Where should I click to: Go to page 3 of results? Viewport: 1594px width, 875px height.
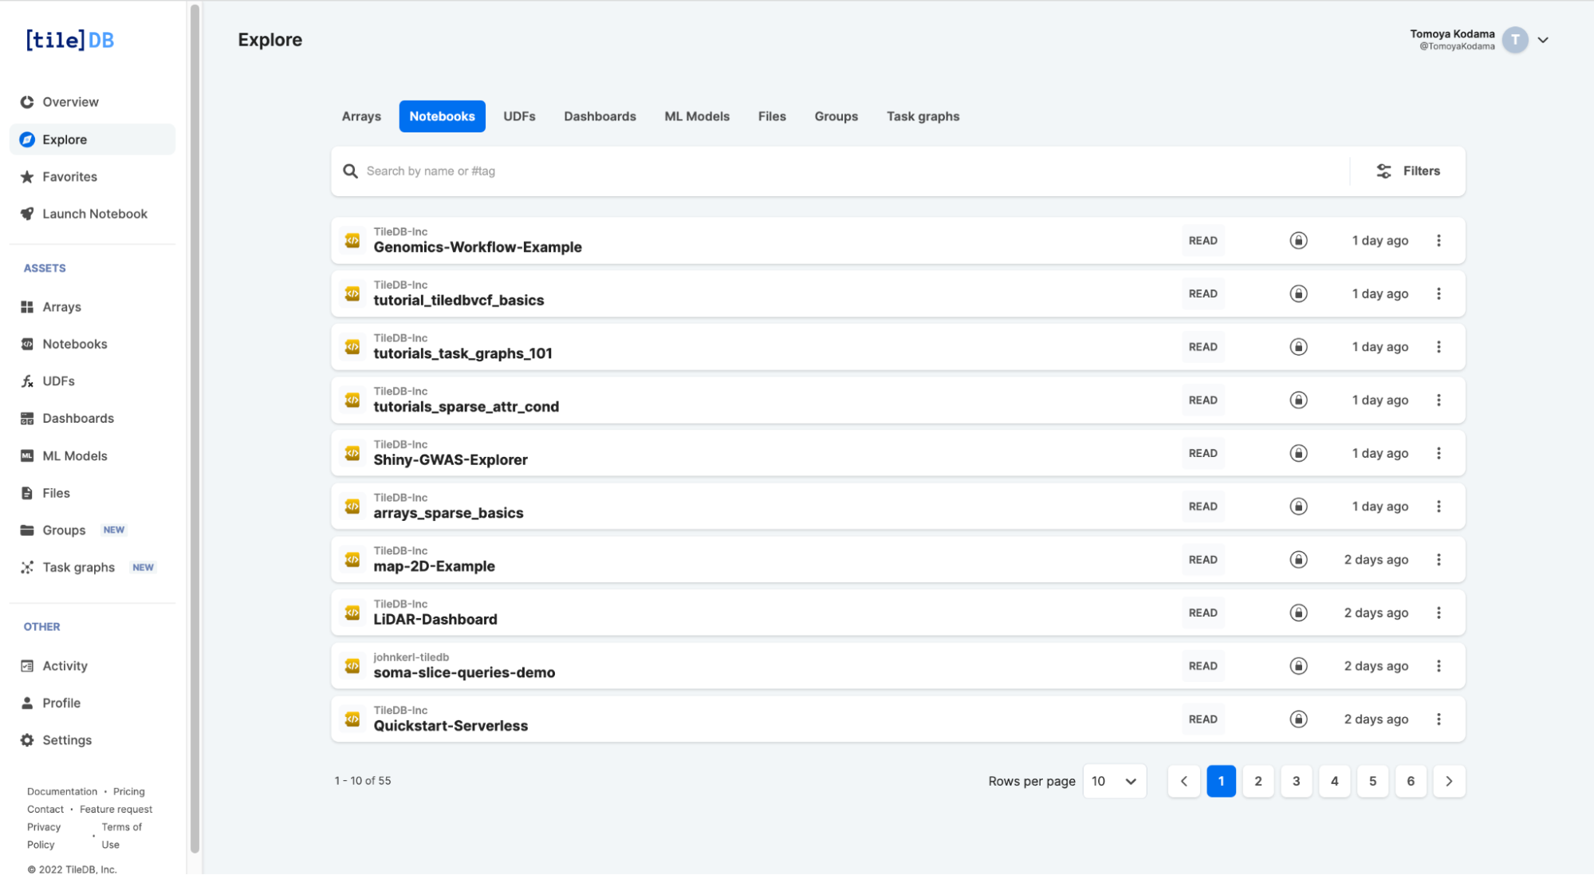click(1297, 781)
